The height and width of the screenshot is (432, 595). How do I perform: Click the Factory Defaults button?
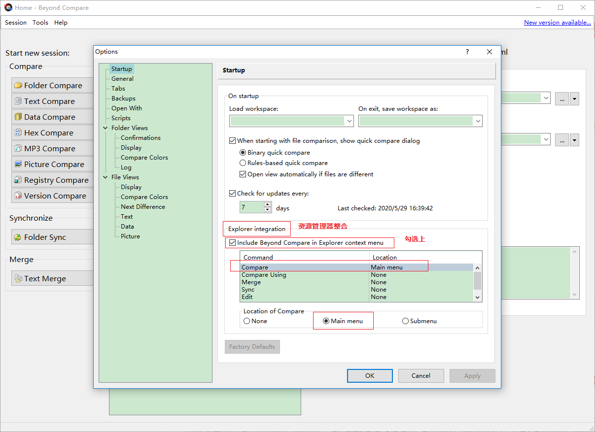[x=252, y=347]
